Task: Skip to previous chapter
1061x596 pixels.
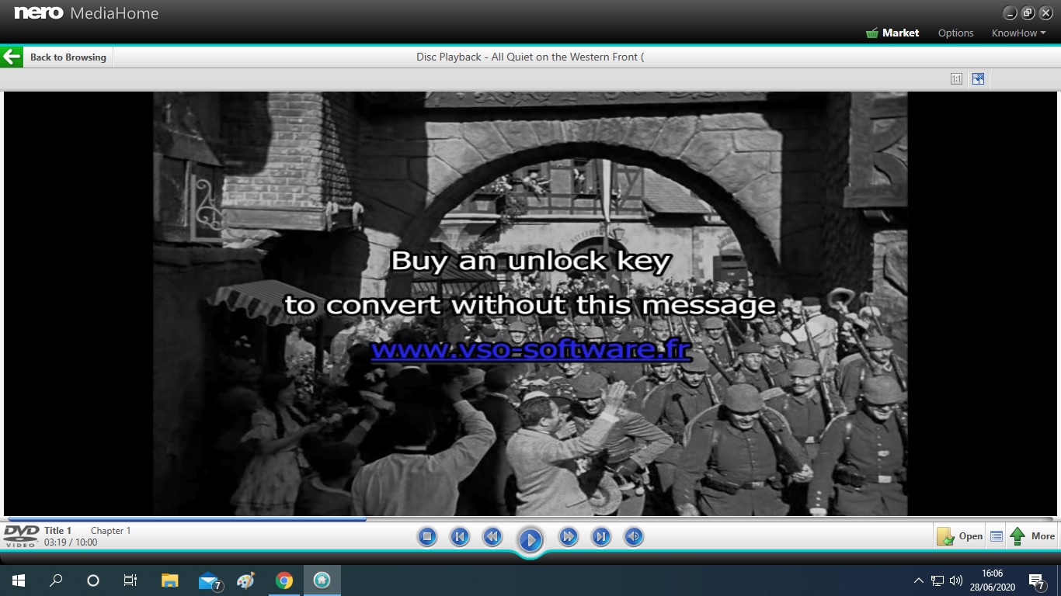Action: pos(460,536)
